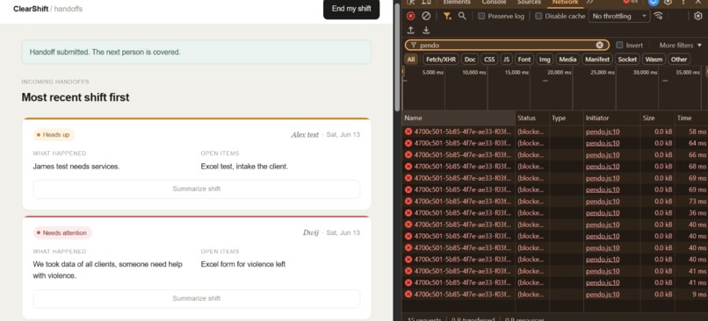The image size is (708, 321).
Task: Open Network panel settings gear
Action: (x=698, y=17)
